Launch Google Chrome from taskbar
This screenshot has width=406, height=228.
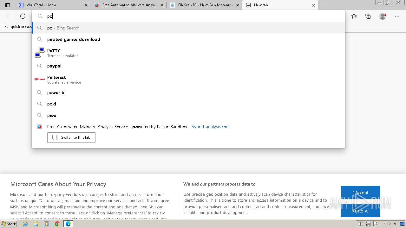[x=57, y=224]
